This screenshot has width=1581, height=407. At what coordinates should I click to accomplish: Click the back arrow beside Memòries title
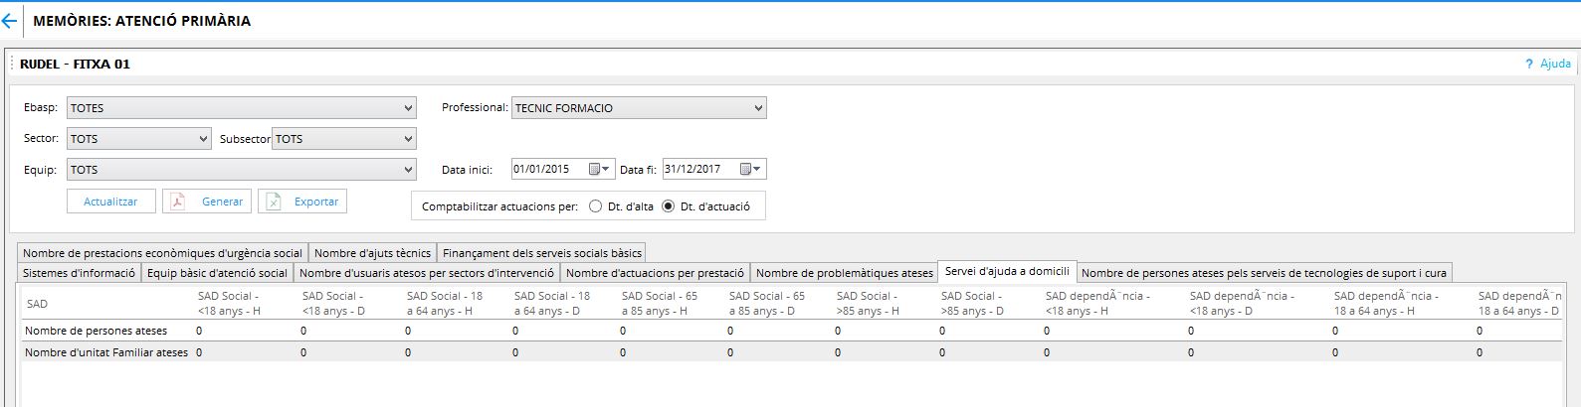[x=10, y=21]
